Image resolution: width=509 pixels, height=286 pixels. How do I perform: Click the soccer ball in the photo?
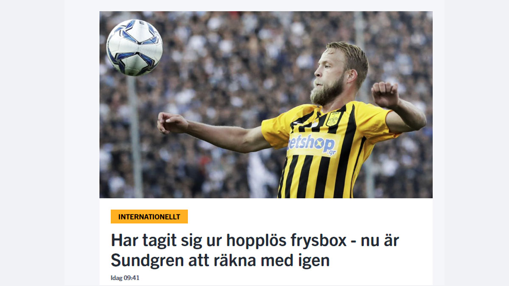[x=134, y=47]
